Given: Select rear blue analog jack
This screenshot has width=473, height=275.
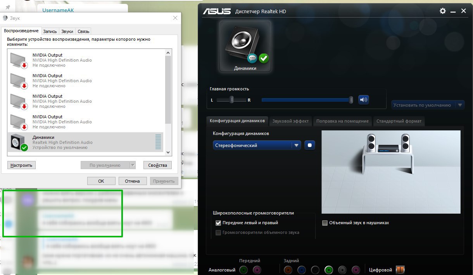Looking at the screenshot, I should [302, 270].
